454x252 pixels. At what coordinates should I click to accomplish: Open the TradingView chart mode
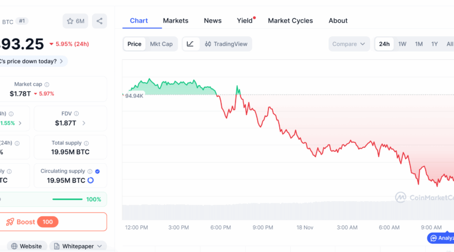[x=225, y=44]
